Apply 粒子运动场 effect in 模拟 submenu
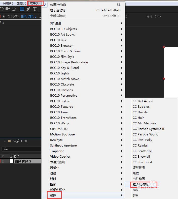Image resolution: width=178 pixels, height=199 pixels. (151, 184)
